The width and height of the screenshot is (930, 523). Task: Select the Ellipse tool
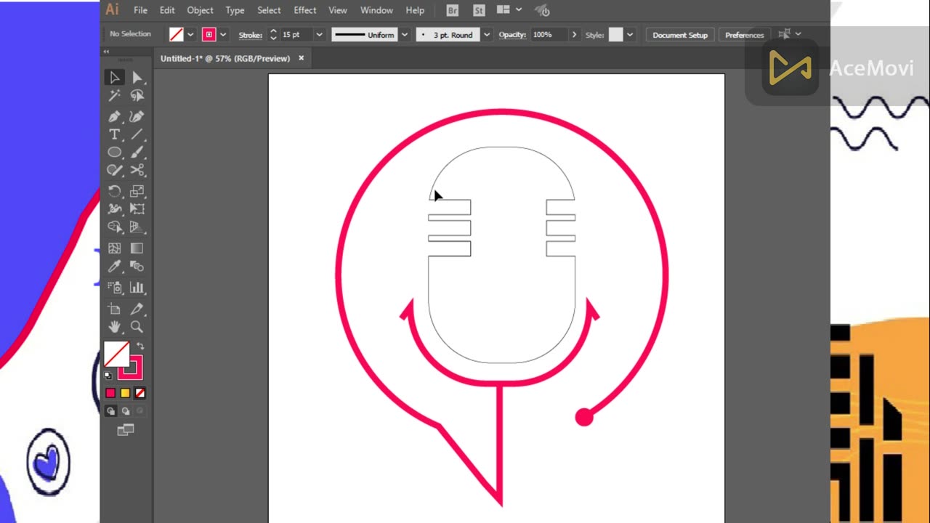(x=114, y=153)
